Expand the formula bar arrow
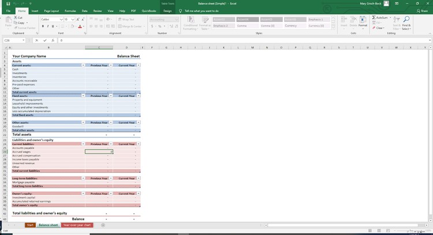Screen dimensions: 433x235 [x=430, y=40]
